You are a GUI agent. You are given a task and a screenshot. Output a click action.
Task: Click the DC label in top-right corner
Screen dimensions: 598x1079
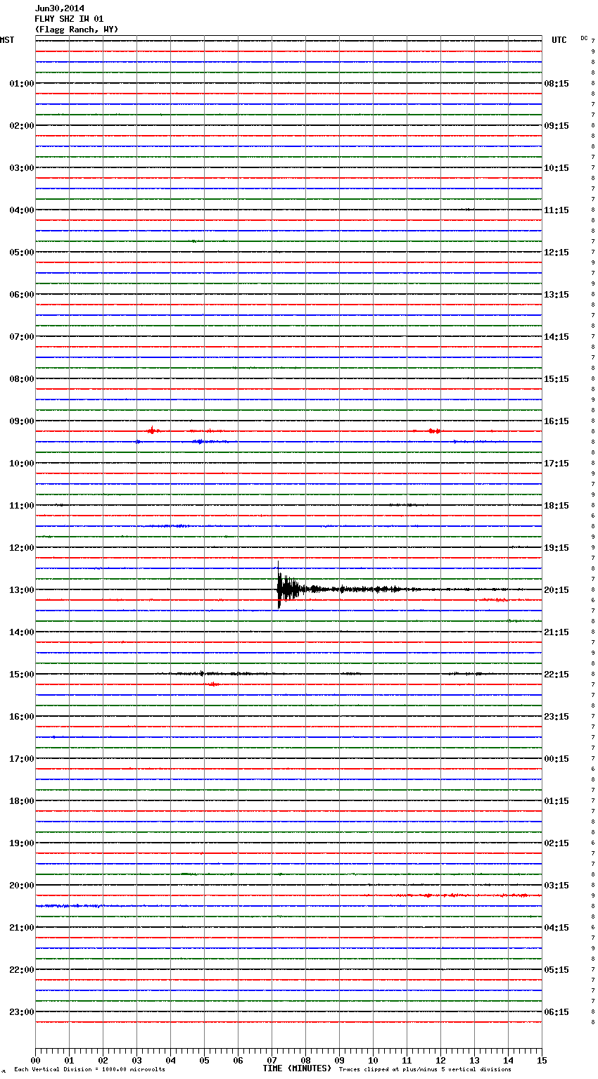coord(584,38)
